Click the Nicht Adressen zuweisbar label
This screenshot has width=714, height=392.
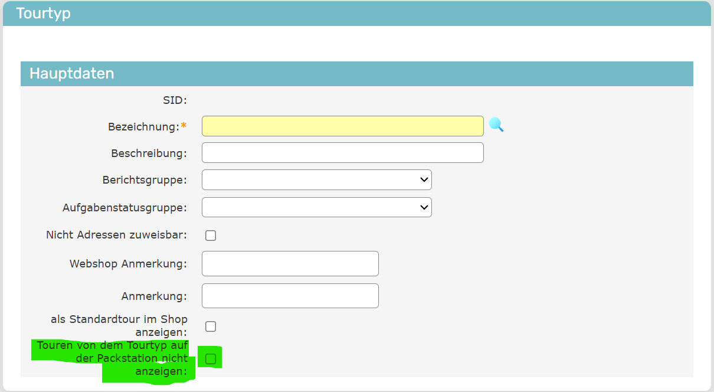[x=116, y=235]
